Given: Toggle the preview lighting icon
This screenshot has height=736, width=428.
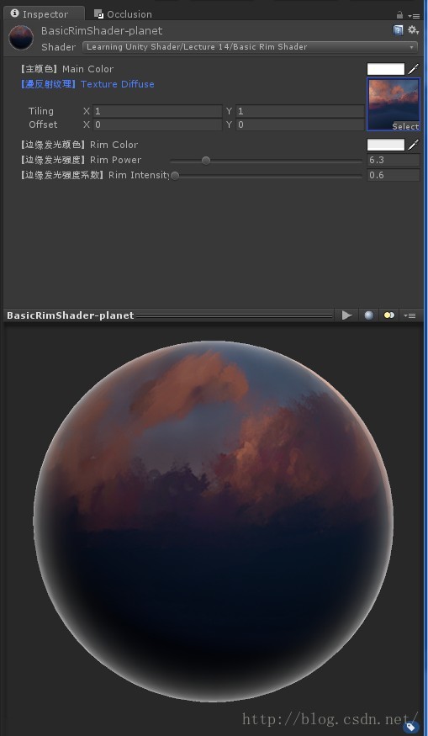Looking at the screenshot, I should point(389,315).
